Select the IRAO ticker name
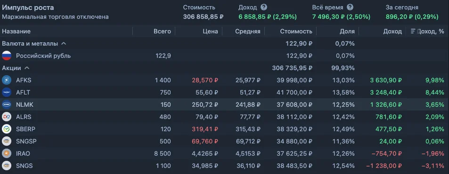 [23, 154]
